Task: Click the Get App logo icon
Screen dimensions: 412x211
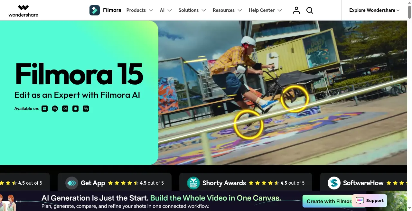Action: (x=72, y=183)
